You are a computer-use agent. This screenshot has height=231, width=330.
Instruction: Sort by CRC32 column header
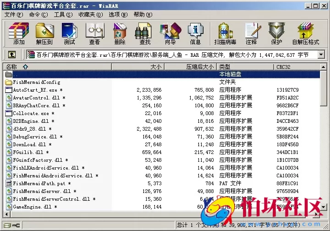pyautogui.click(x=297, y=67)
